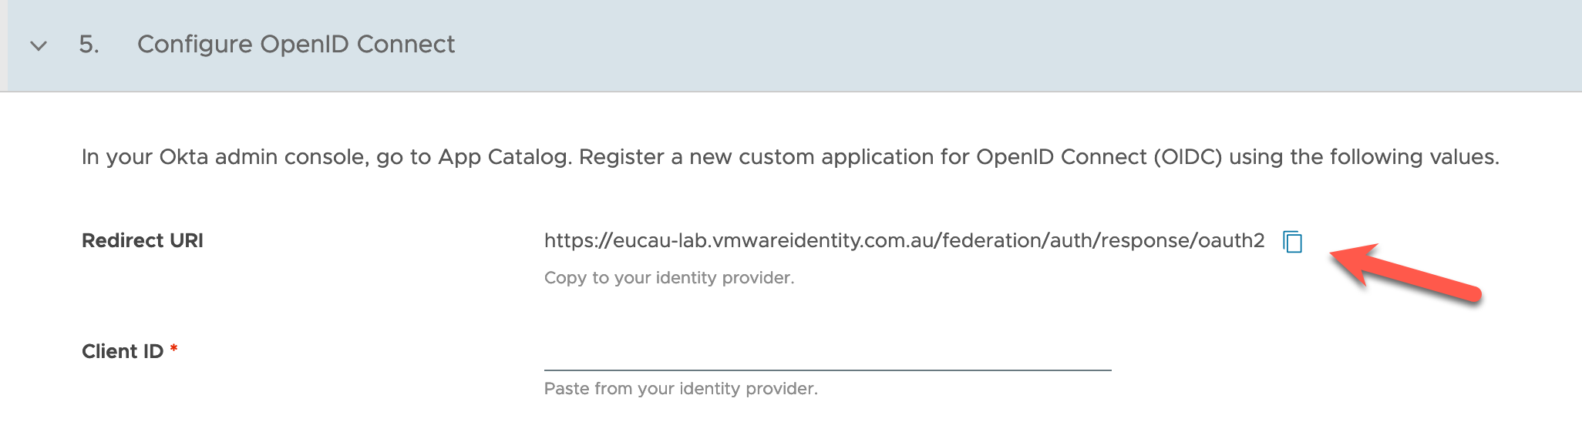Viewport: 1582px width, 442px height.
Task: Click "OpenID Connect (OIDC)" in the instruction text
Action: [1098, 157]
